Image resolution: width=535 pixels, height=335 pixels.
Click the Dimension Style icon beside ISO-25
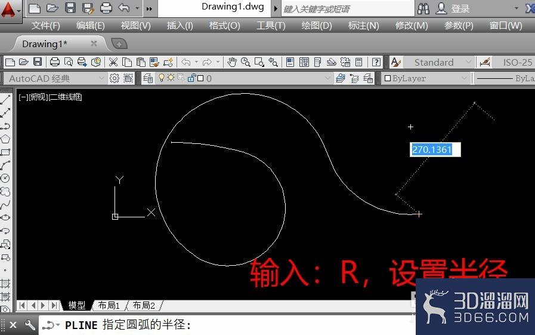[485, 62]
